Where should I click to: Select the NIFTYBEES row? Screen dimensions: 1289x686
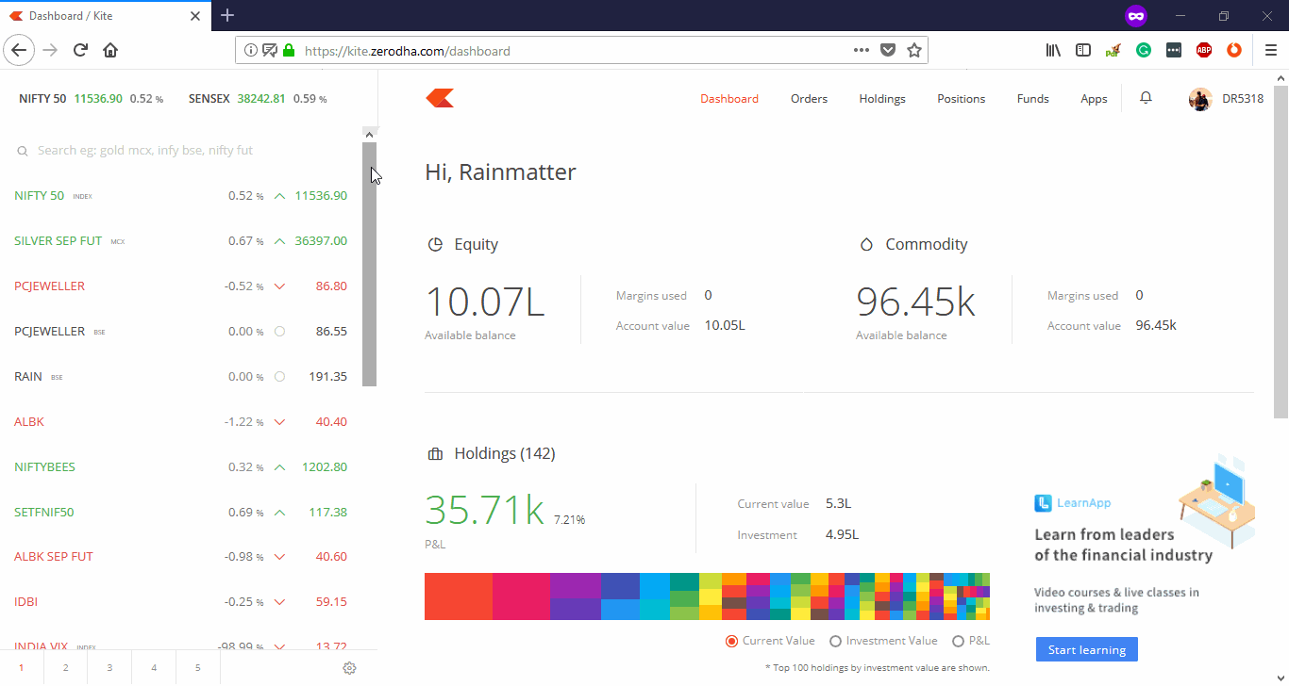pyautogui.click(x=181, y=466)
